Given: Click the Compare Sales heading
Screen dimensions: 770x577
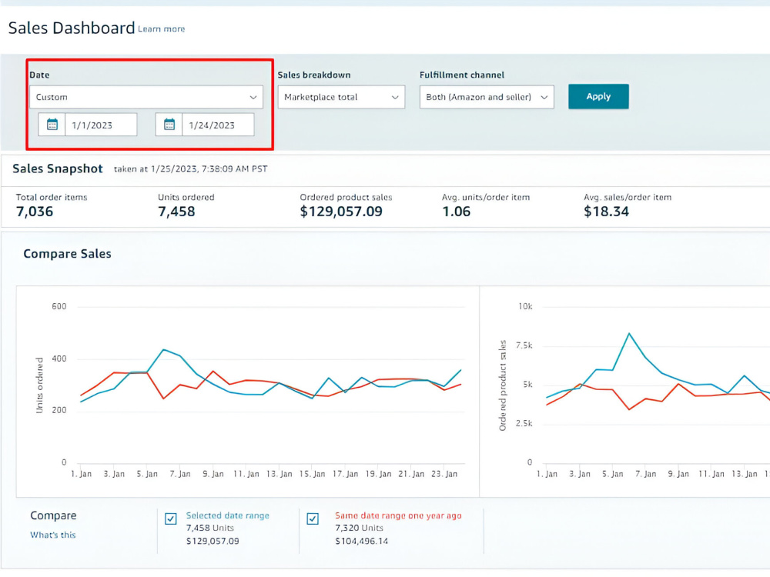Looking at the screenshot, I should click(67, 254).
